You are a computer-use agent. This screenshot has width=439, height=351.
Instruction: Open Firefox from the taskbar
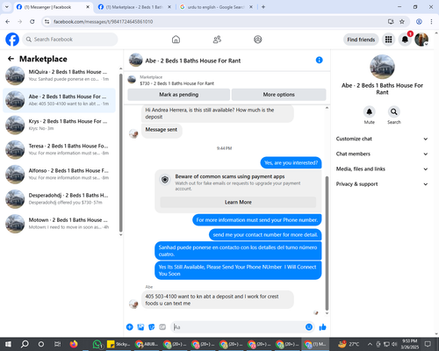click(74, 344)
